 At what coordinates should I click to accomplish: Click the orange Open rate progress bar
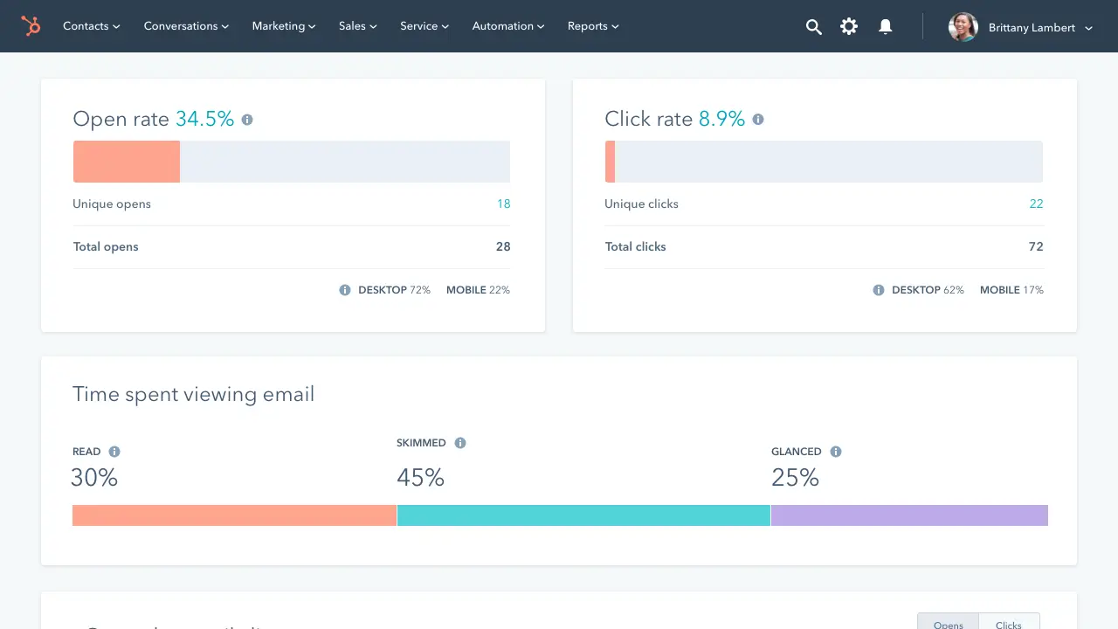[126, 161]
